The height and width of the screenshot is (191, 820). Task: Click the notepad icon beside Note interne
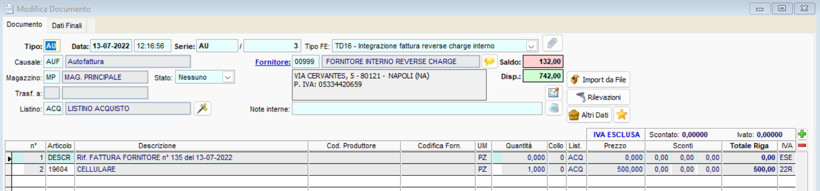(553, 108)
